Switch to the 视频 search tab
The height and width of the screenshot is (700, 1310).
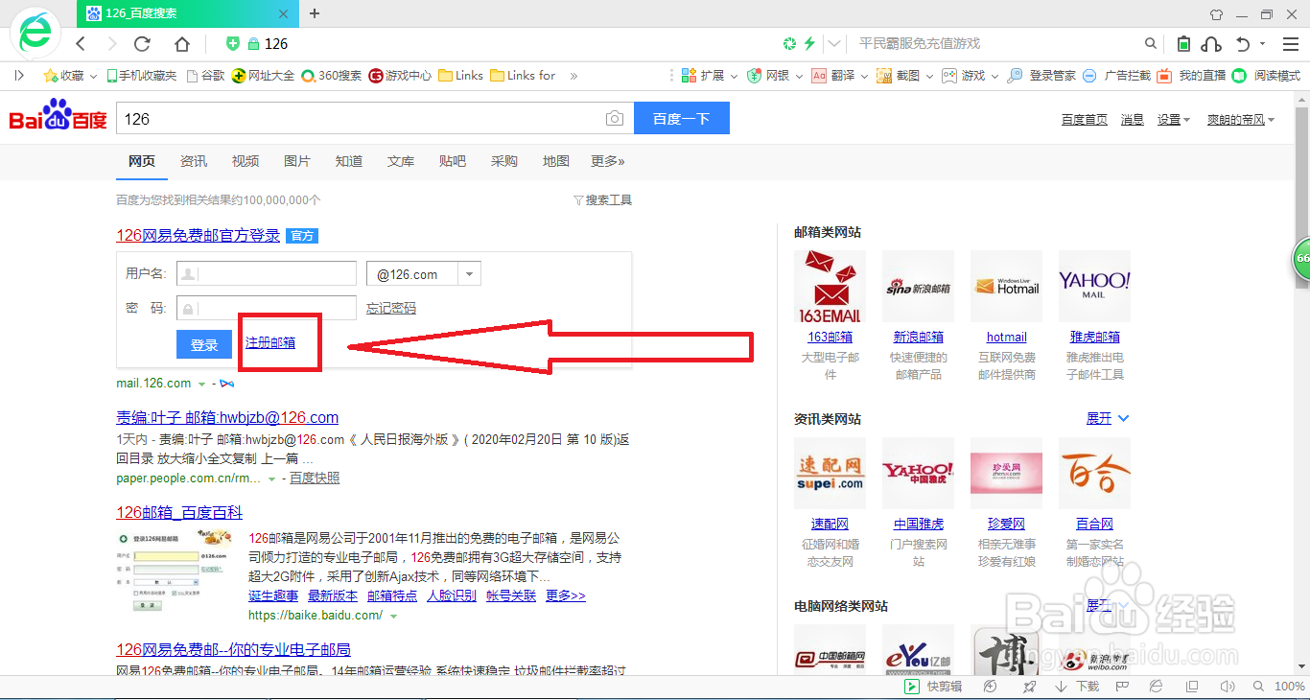click(246, 161)
